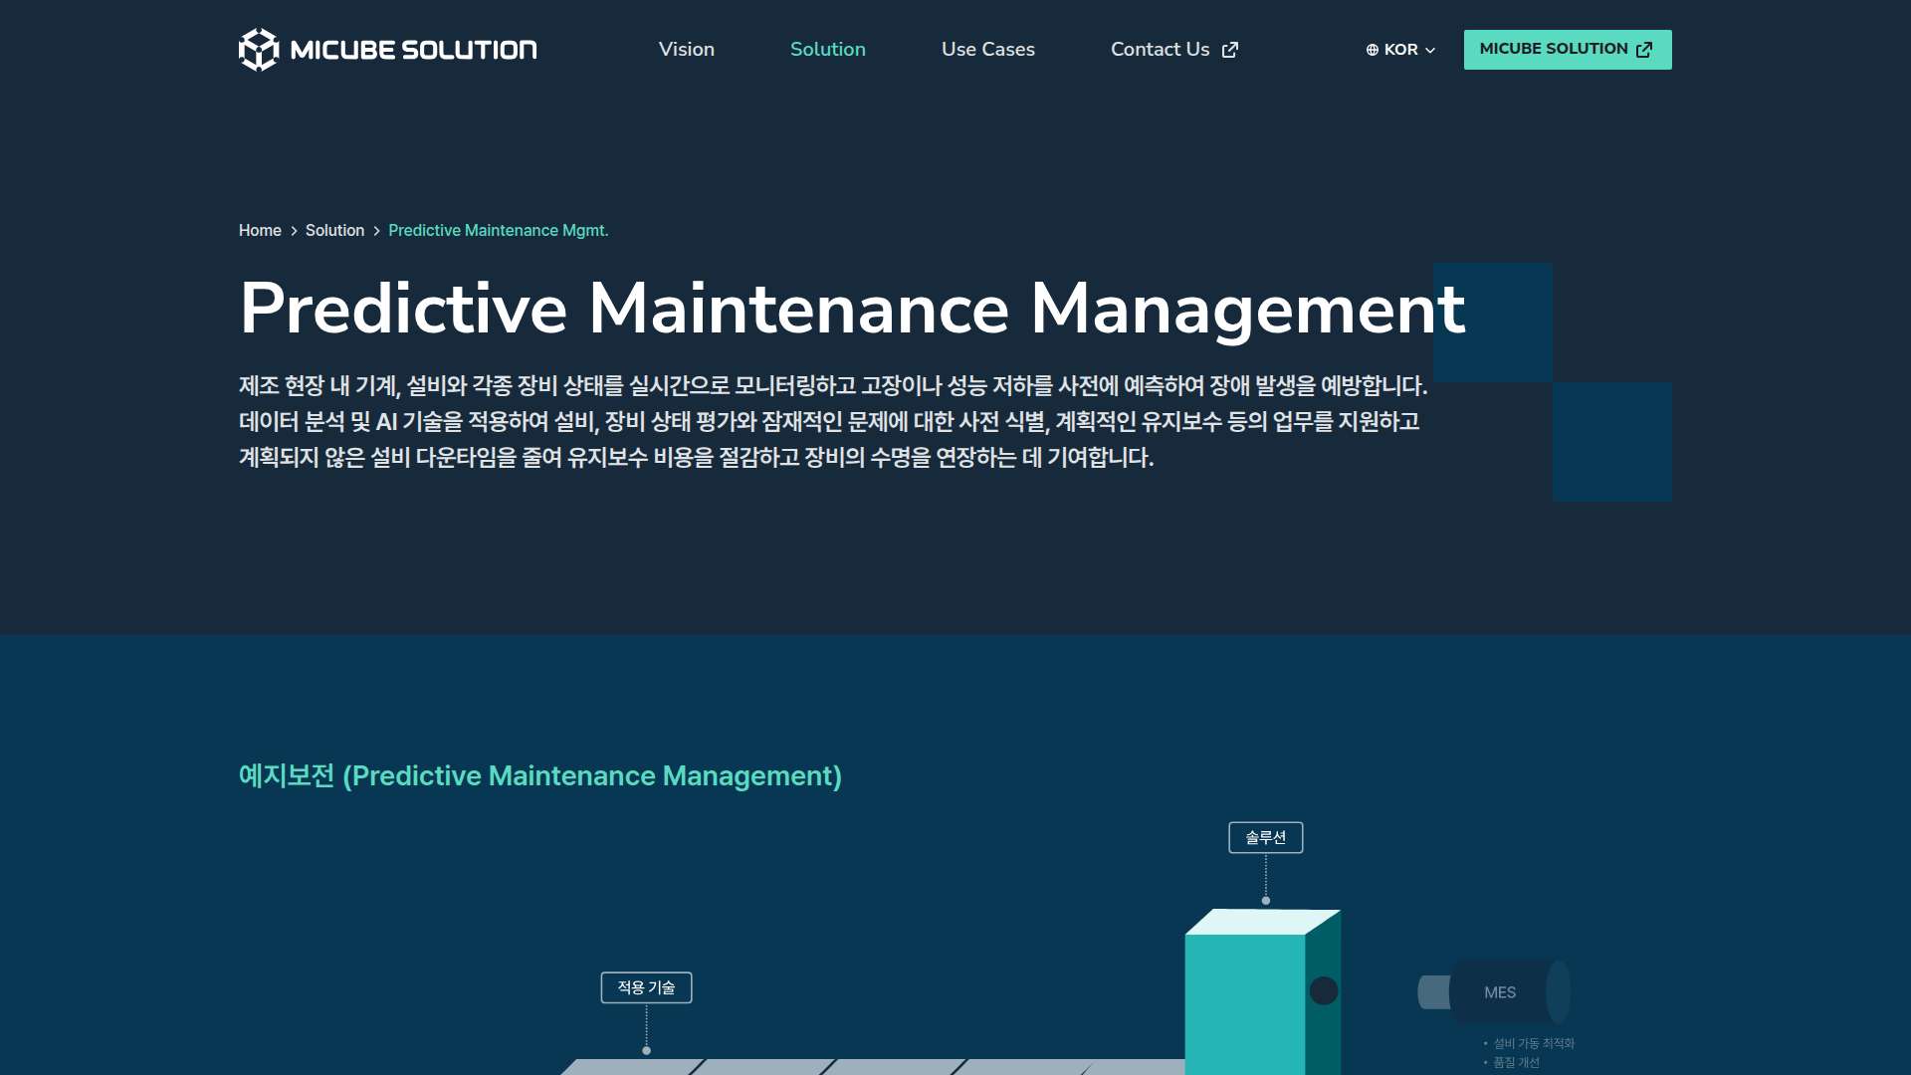
Task: Go to the Use Cases menu
Action: coord(988,50)
